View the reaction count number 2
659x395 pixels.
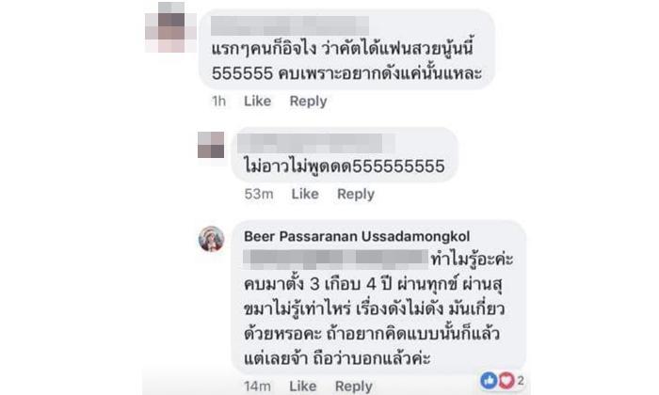click(x=521, y=381)
